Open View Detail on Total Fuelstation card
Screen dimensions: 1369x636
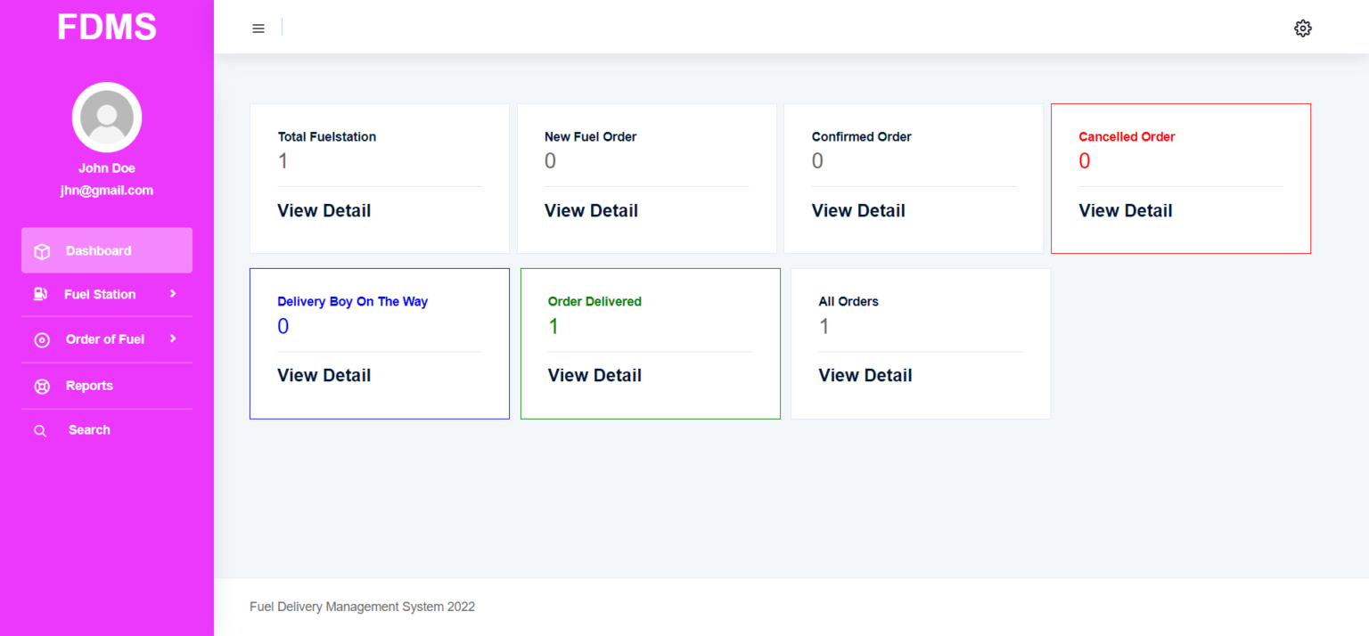pyautogui.click(x=324, y=210)
